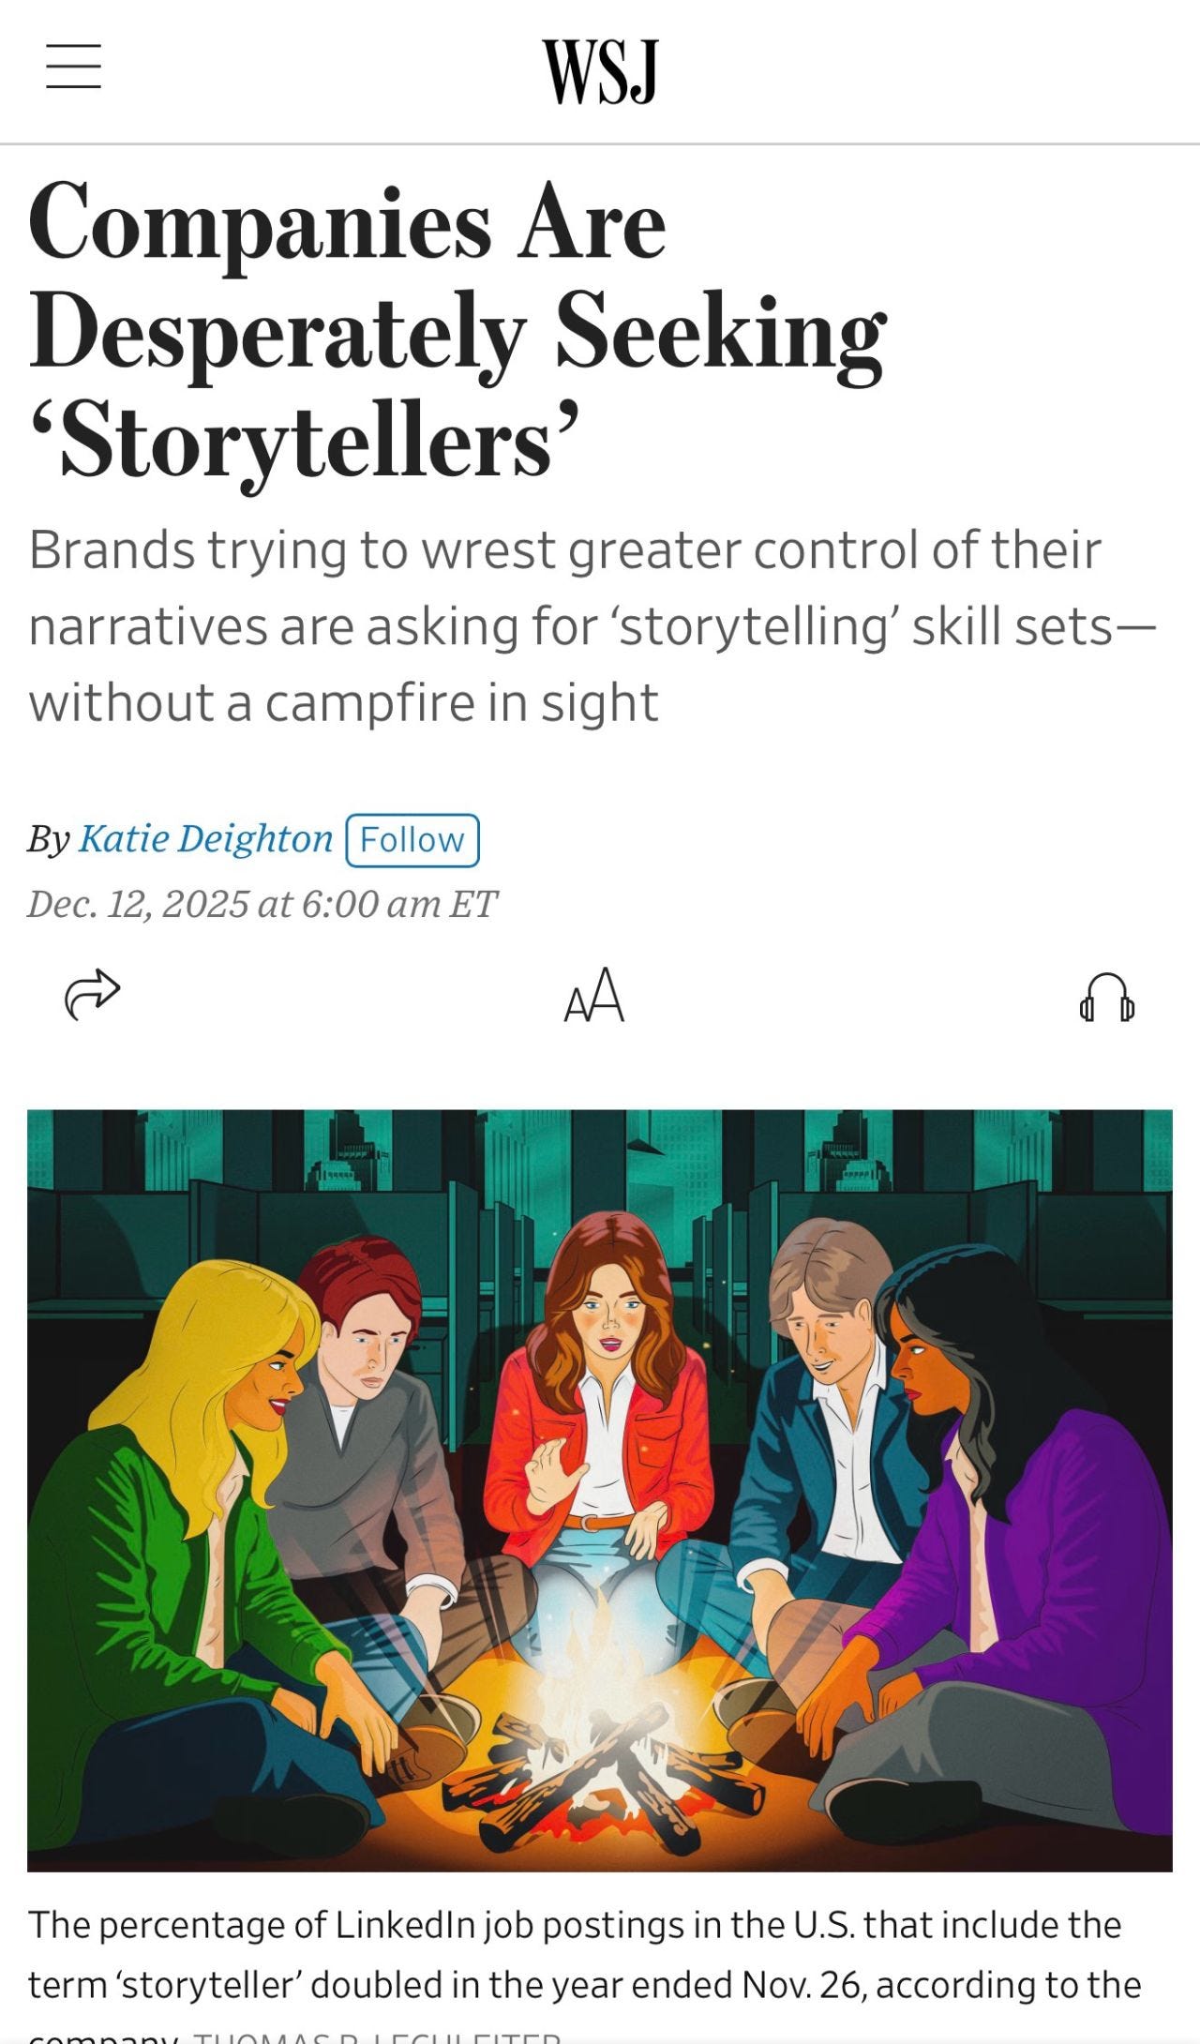1200x2044 pixels.
Task: Follow author Katie Deighton
Action: [412, 840]
